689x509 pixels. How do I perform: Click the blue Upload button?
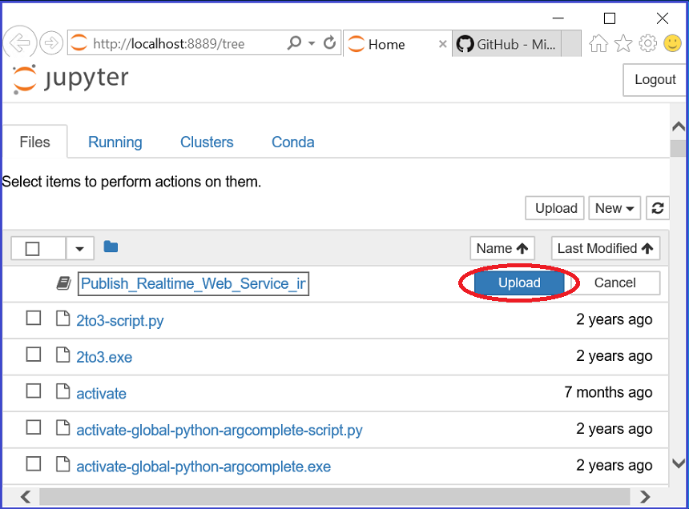[519, 283]
